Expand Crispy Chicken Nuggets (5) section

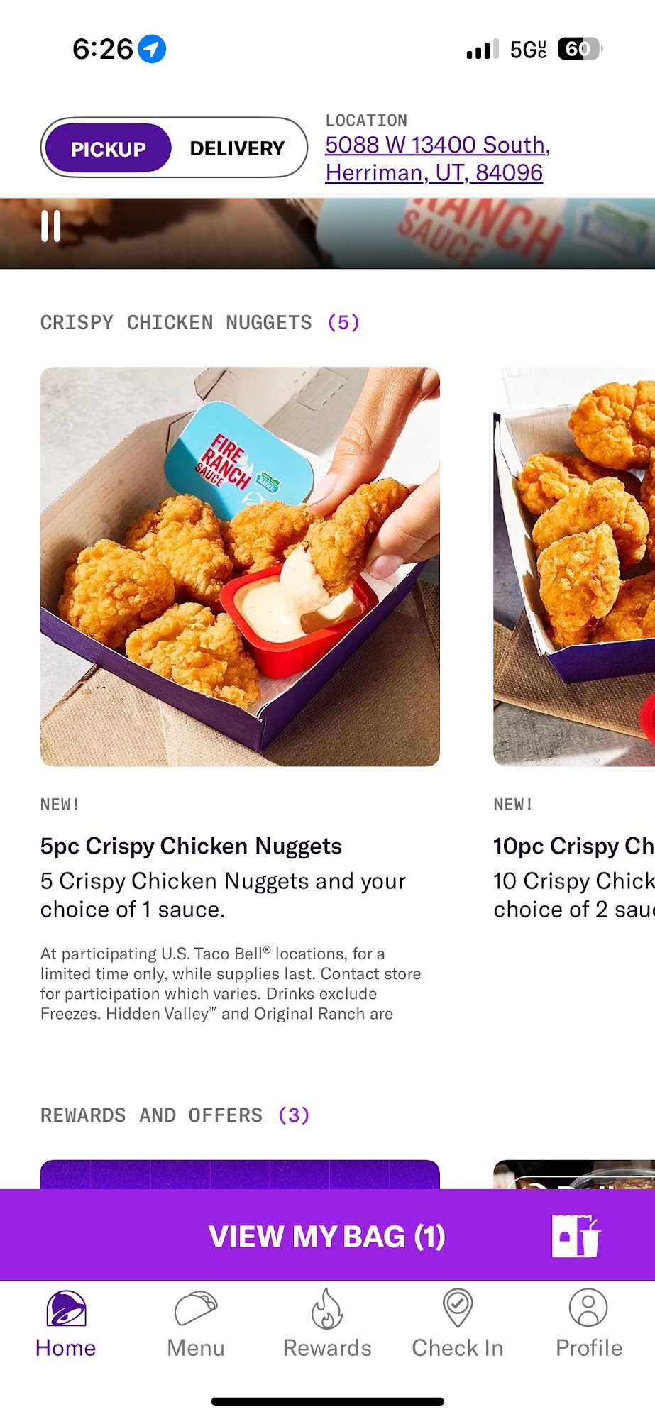pyautogui.click(x=200, y=323)
